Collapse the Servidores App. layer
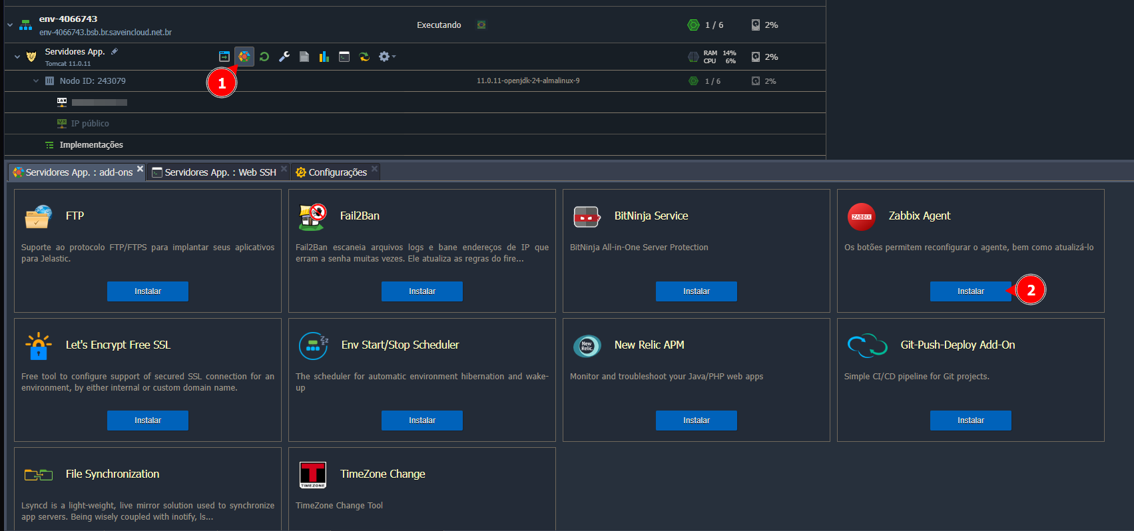This screenshot has width=1134, height=531. [x=17, y=57]
